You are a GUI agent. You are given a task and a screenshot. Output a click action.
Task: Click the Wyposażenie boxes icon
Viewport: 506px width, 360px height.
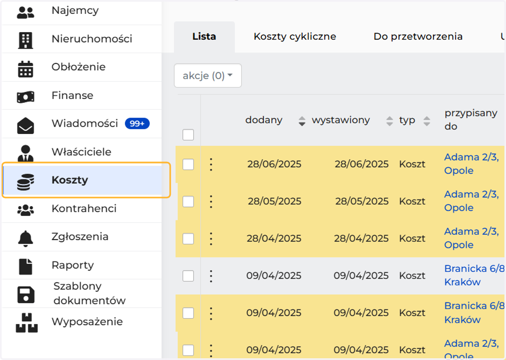(x=27, y=323)
